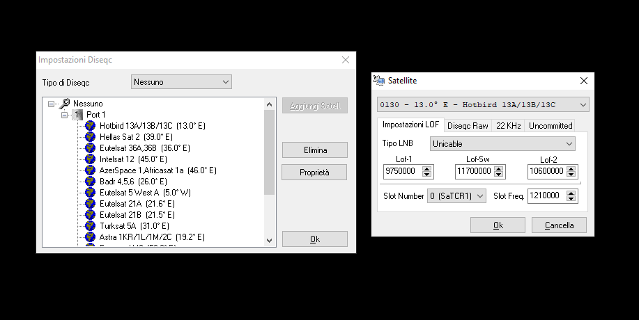Click the Lof-Sw value field
639x320 pixels.
[x=475, y=172]
